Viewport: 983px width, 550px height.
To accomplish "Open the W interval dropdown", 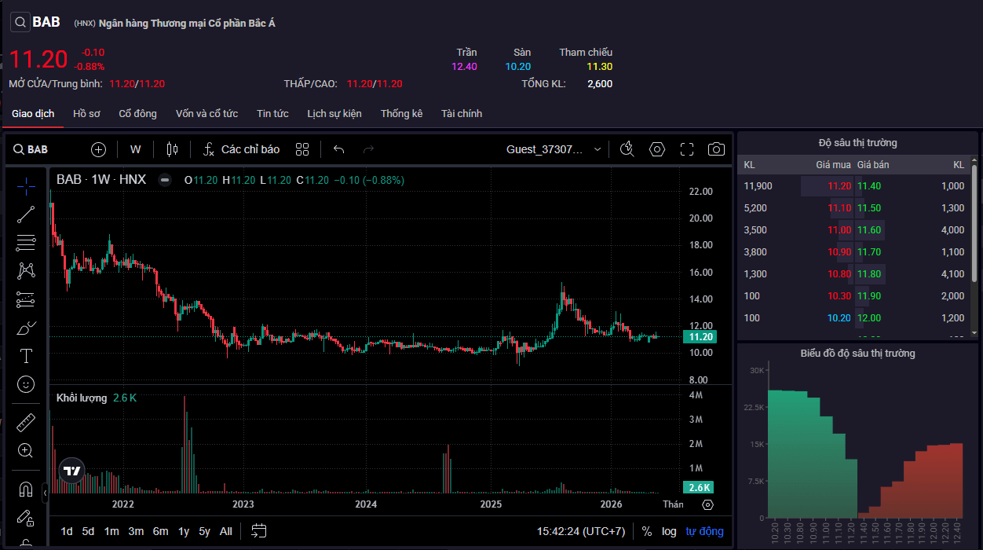I will [136, 149].
